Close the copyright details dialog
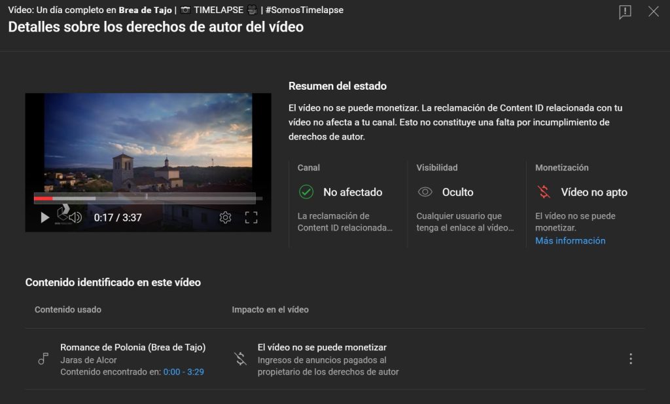This screenshot has height=404, width=670. [x=654, y=12]
